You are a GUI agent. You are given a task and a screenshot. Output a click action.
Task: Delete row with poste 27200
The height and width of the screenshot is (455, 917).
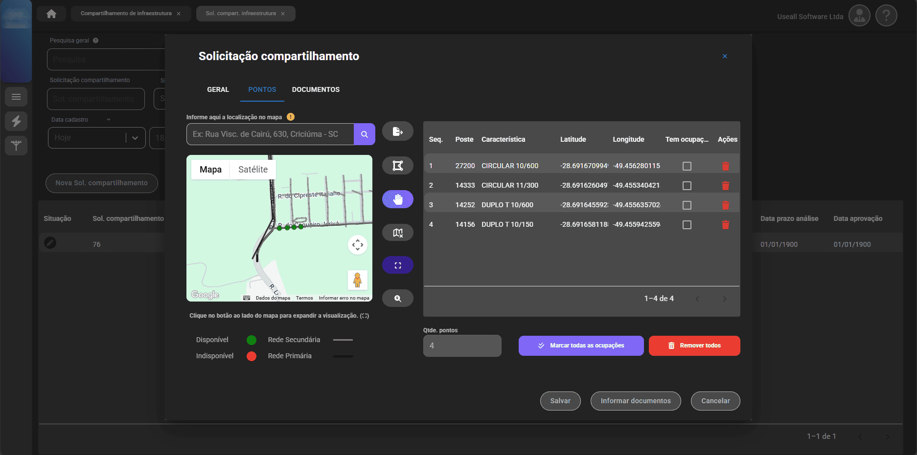click(x=725, y=166)
